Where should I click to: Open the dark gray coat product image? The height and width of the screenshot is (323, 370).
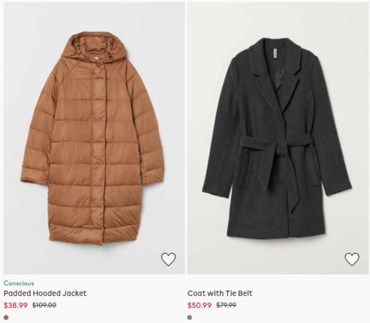[x=278, y=138]
